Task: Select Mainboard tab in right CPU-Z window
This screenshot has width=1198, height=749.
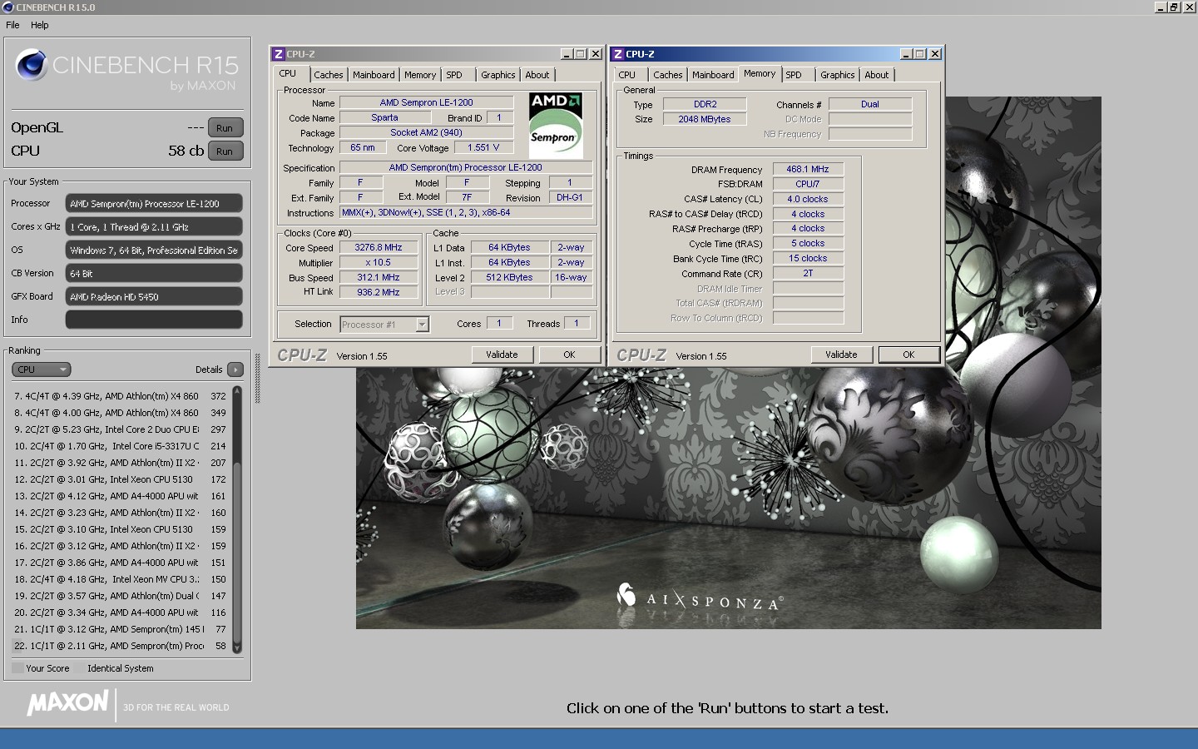Action: click(x=713, y=75)
